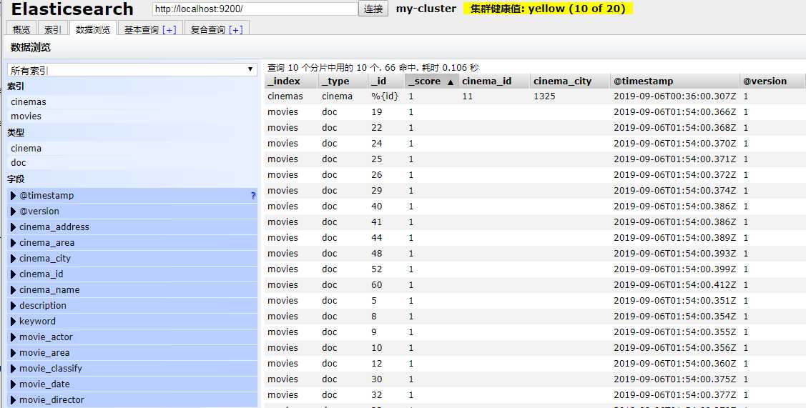806x408 pixels.
Task: Focus the localhost:9200 URL input field
Action: (x=255, y=9)
